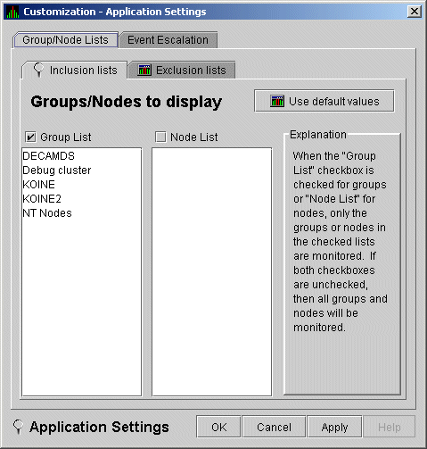The width and height of the screenshot is (427, 449).
Task: Enable the Node List checkbox
Action: (x=160, y=137)
